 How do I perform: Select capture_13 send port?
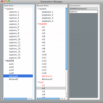(15, 49)
